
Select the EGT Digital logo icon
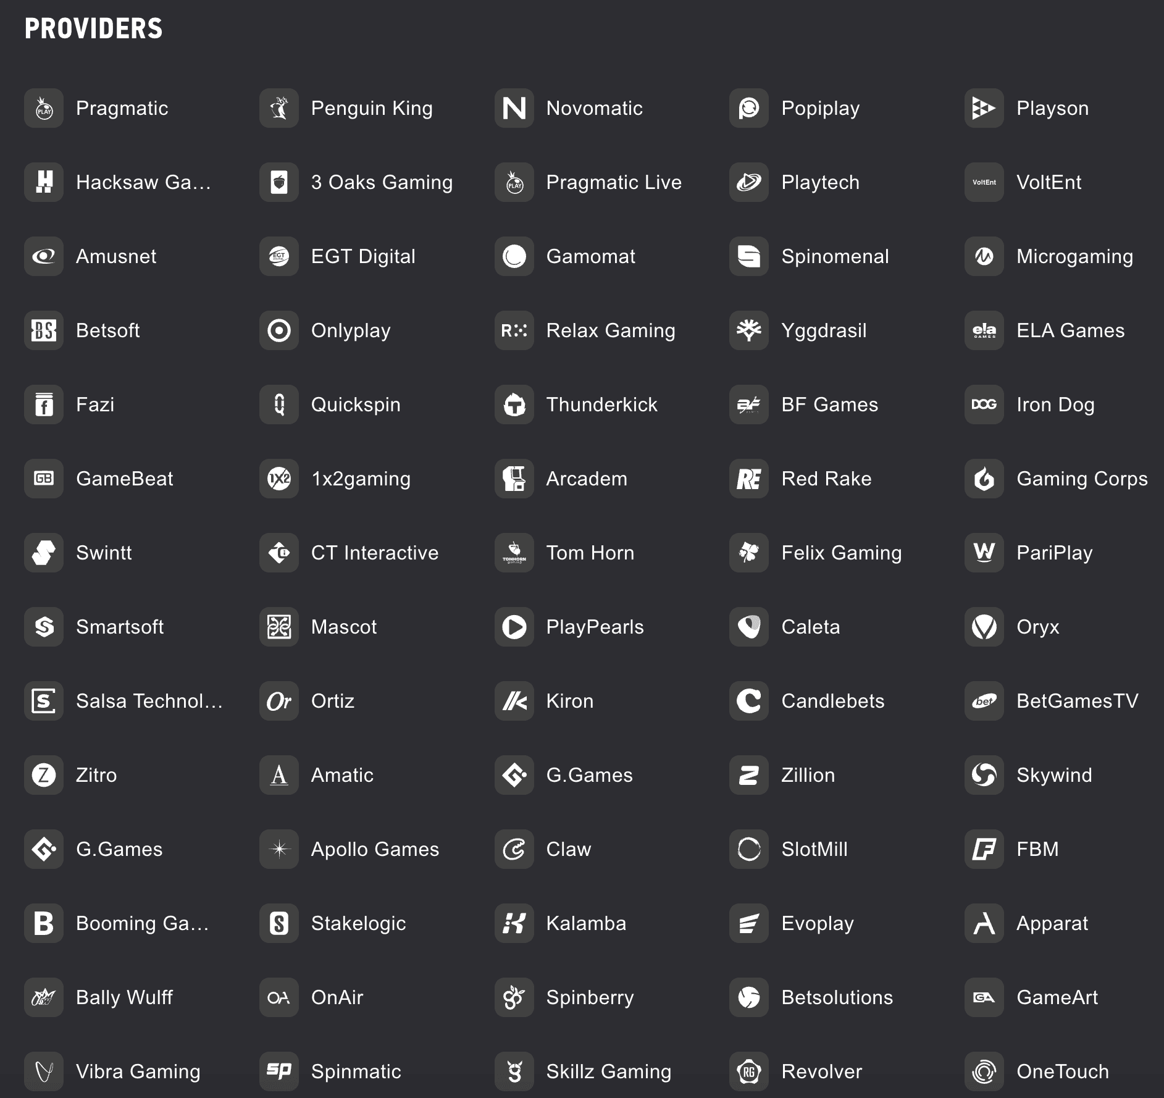tap(278, 256)
